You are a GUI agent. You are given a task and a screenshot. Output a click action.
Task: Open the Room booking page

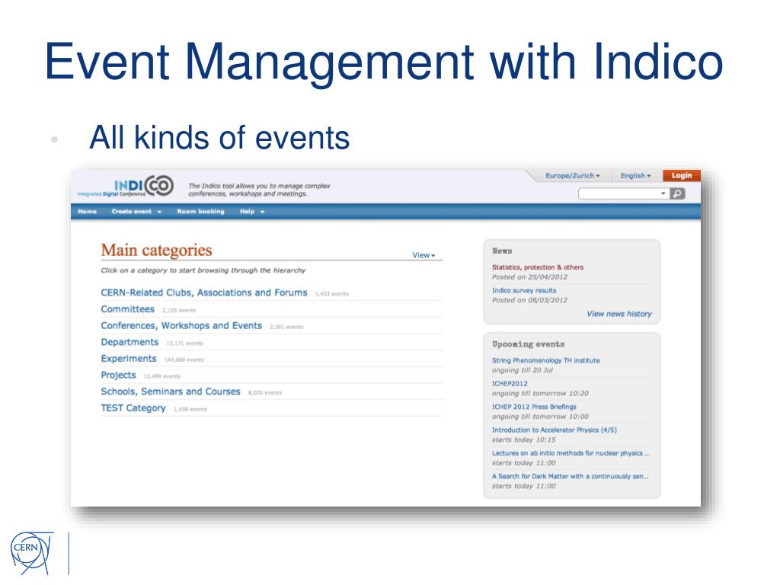coord(200,212)
